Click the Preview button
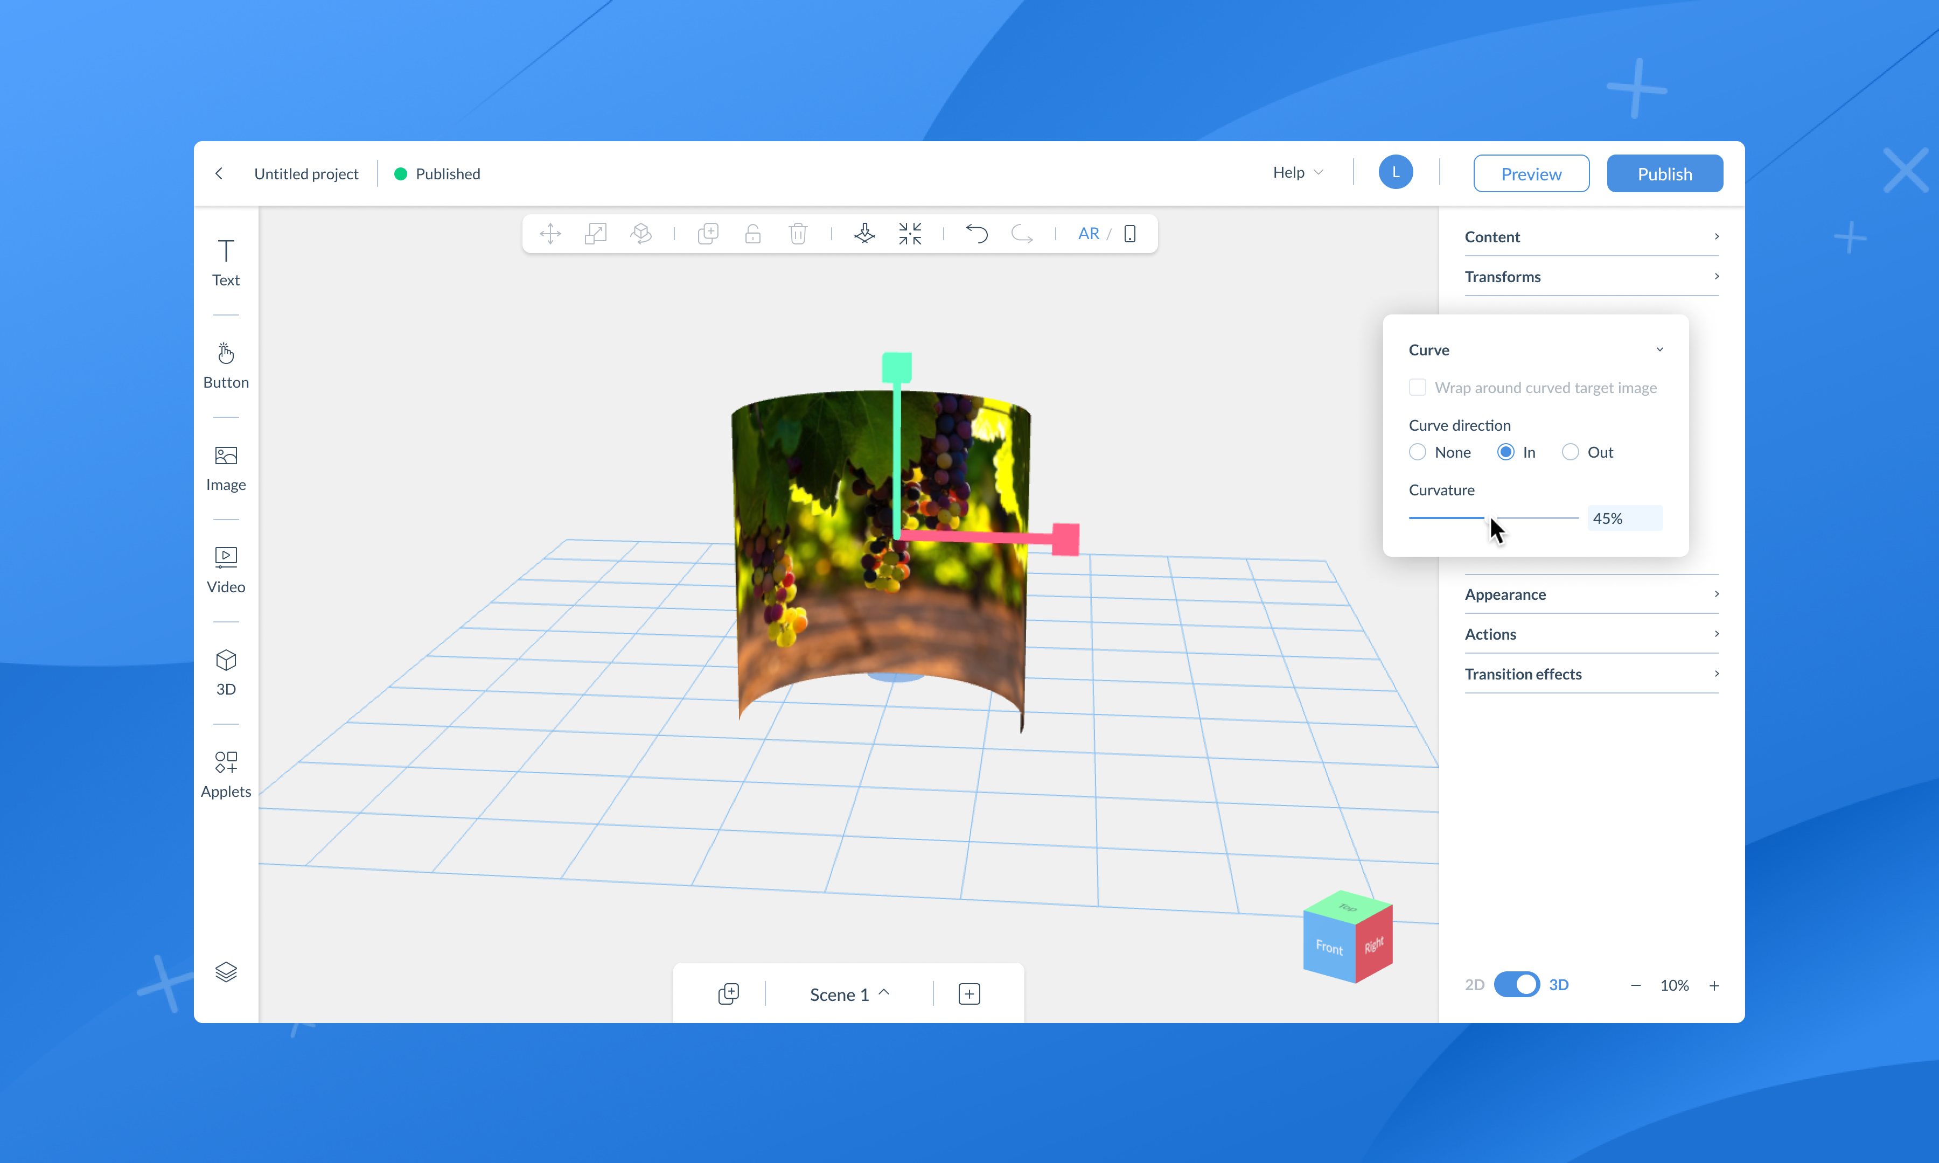Viewport: 1939px width, 1163px height. (x=1531, y=173)
